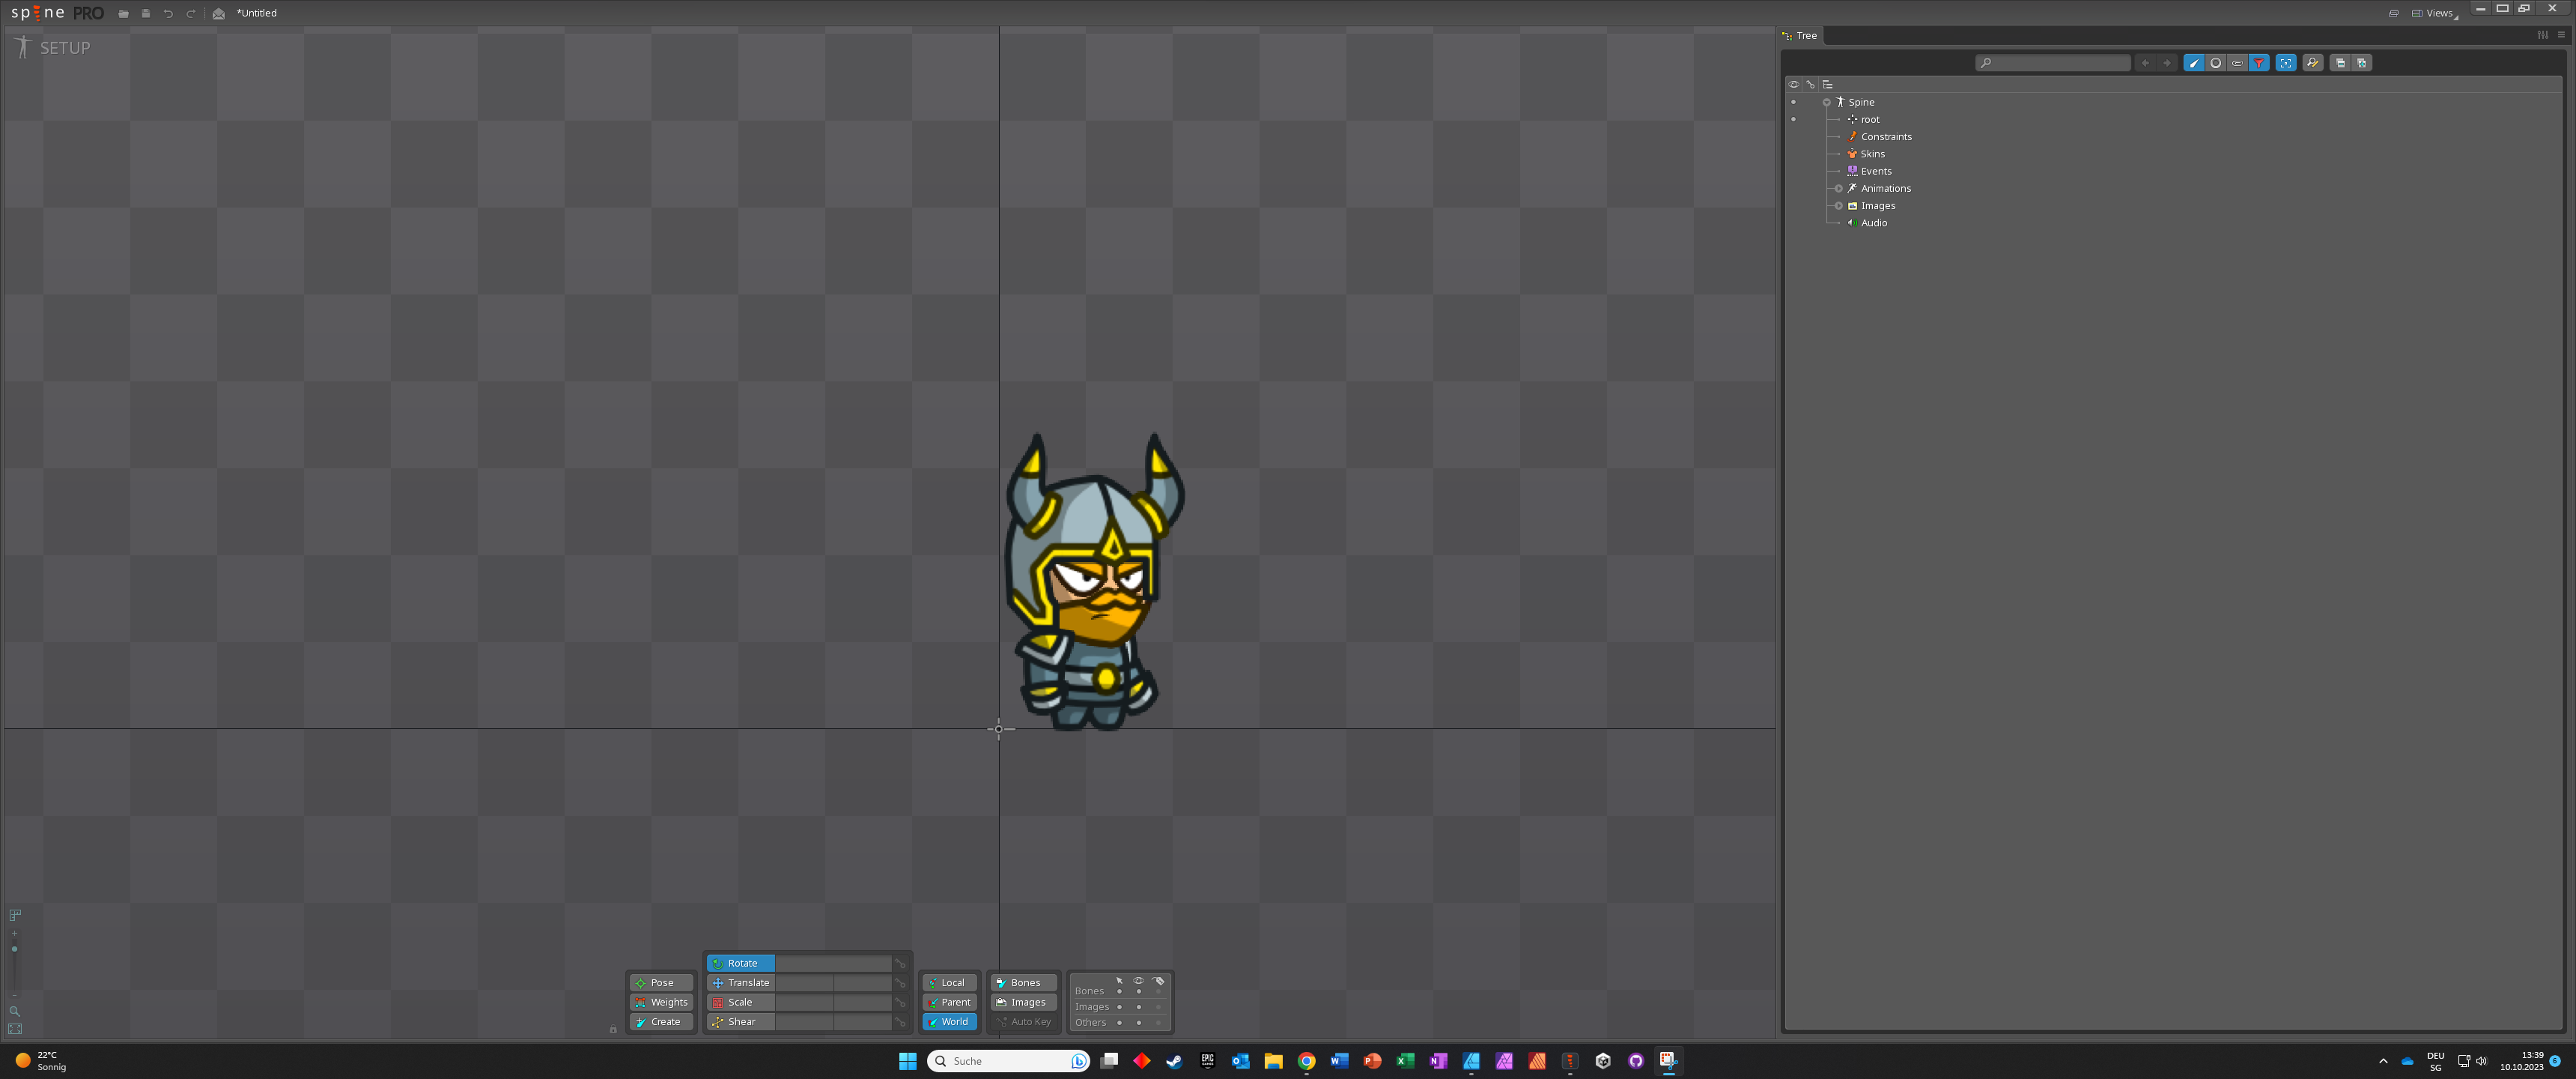
Task: Redo the last undone action
Action: (x=191, y=14)
